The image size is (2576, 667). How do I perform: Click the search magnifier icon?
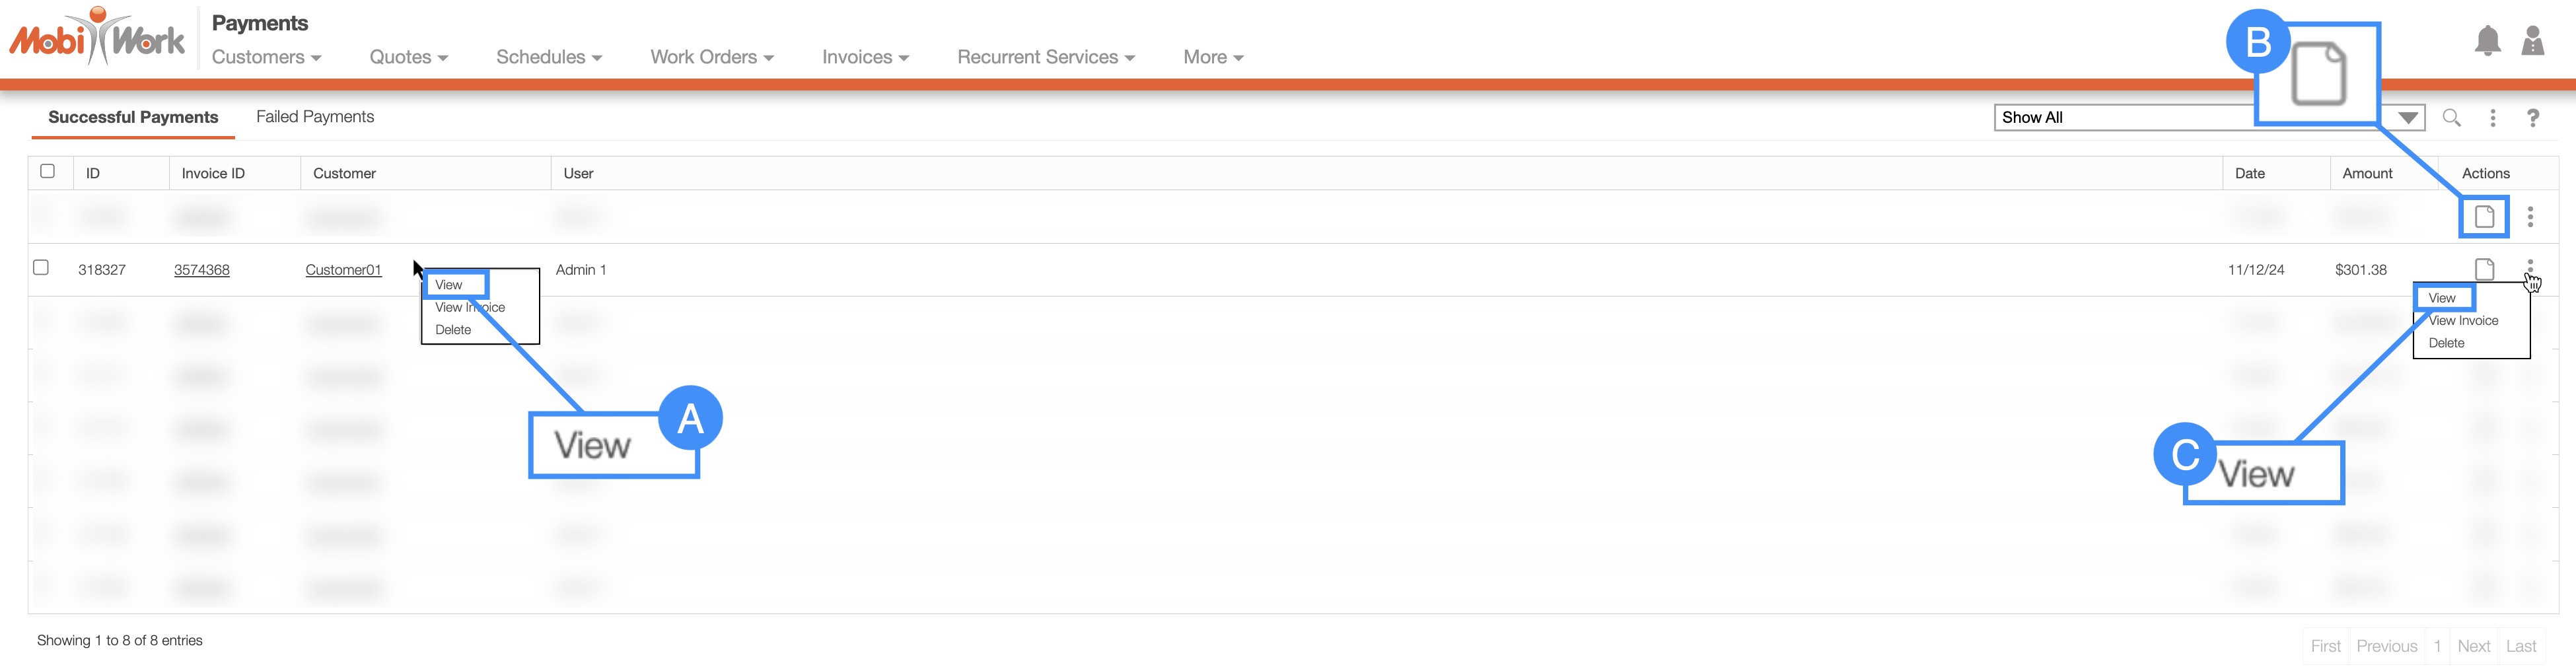point(2451,118)
